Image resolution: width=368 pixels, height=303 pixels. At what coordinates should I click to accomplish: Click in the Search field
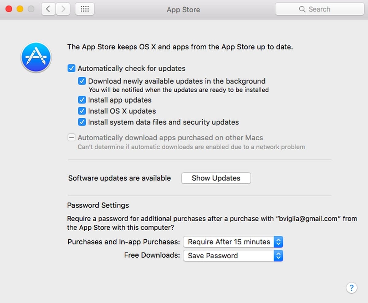320,9
